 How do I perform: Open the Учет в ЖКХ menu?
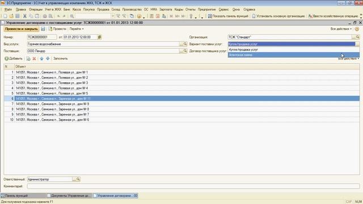coord(53,10)
